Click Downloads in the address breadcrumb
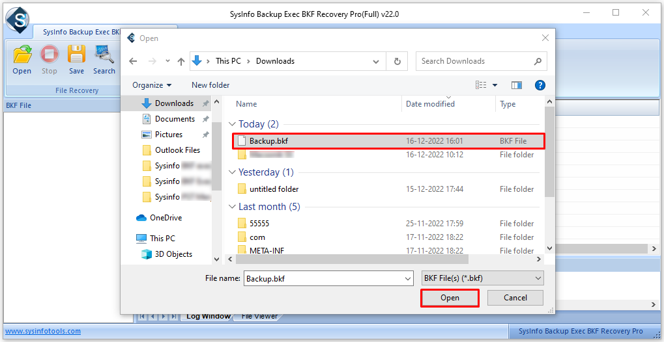Image resolution: width=664 pixels, height=342 pixels. pyautogui.click(x=275, y=61)
